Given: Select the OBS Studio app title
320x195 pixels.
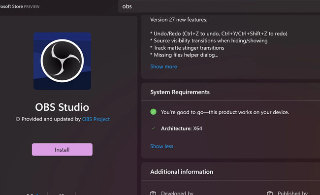Looking at the screenshot, I should pos(62,107).
